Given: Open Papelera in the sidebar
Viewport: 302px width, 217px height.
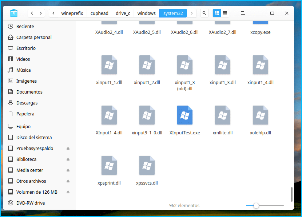Looking at the screenshot, I should coord(39,114).
